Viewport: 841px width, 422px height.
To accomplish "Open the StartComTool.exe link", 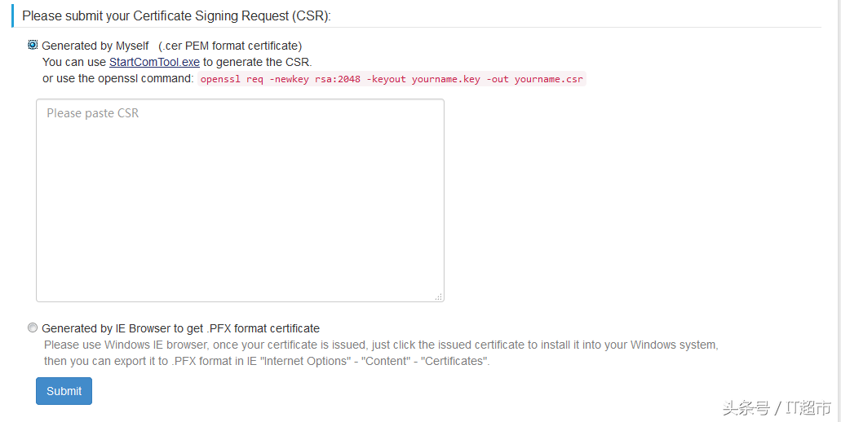I will [x=154, y=62].
